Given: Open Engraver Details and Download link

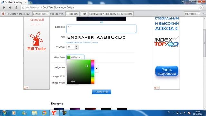Looking at the screenshot, I should click(78, 42).
